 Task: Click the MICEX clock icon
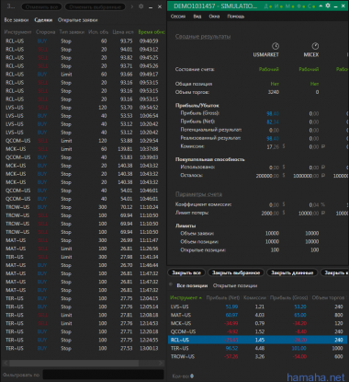315,46
